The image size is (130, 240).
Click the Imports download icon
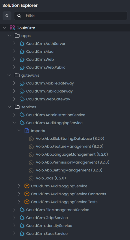point(27,131)
